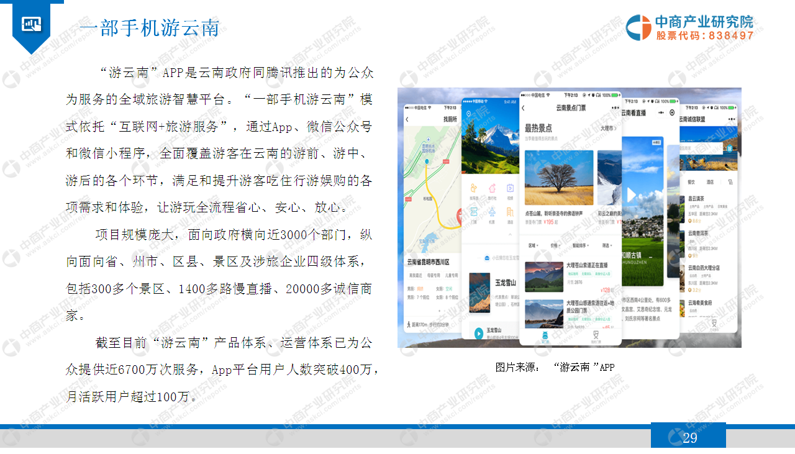This screenshot has height=454, width=795.
Task: Play the 和顺古镇 live video
Action: pyautogui.click(x=631, y=194)
